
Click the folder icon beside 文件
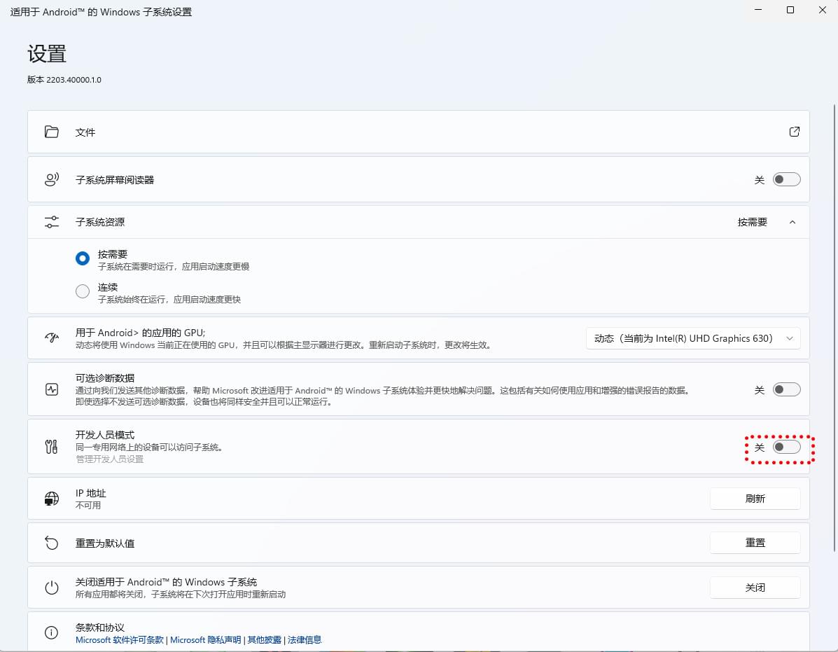[51, 132]
